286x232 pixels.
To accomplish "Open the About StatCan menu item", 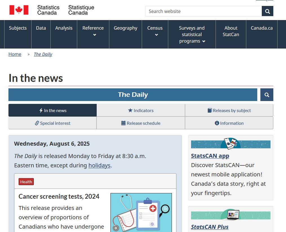I will [231, 34].
